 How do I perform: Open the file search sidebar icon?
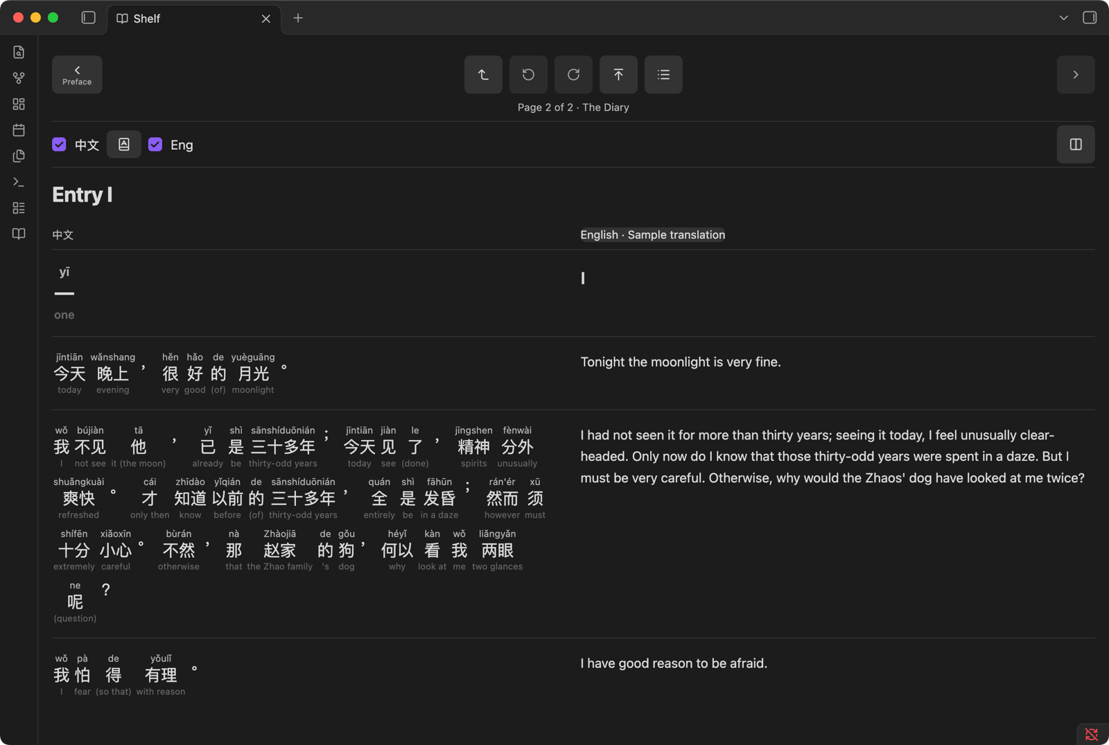coord(19,52)
